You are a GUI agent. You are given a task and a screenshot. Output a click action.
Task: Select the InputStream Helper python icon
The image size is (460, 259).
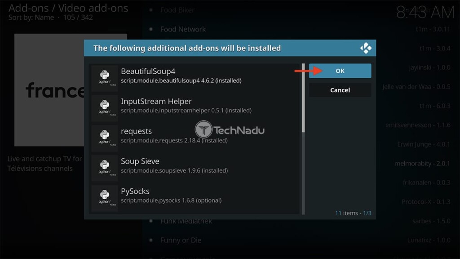click(x=105, y=108)
